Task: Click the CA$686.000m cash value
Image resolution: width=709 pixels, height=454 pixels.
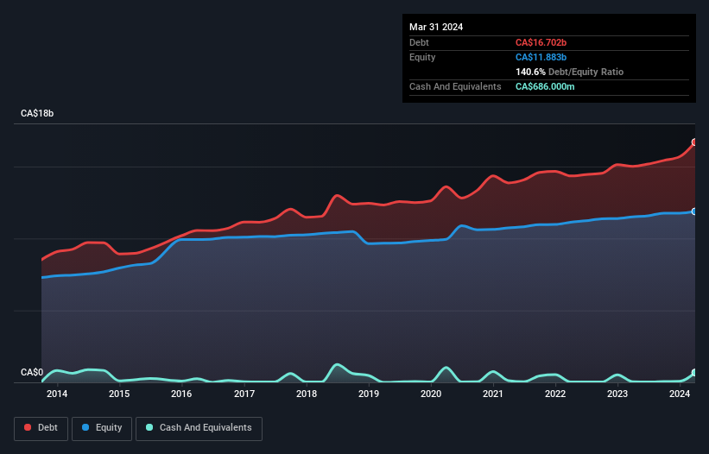Action: 545,86
